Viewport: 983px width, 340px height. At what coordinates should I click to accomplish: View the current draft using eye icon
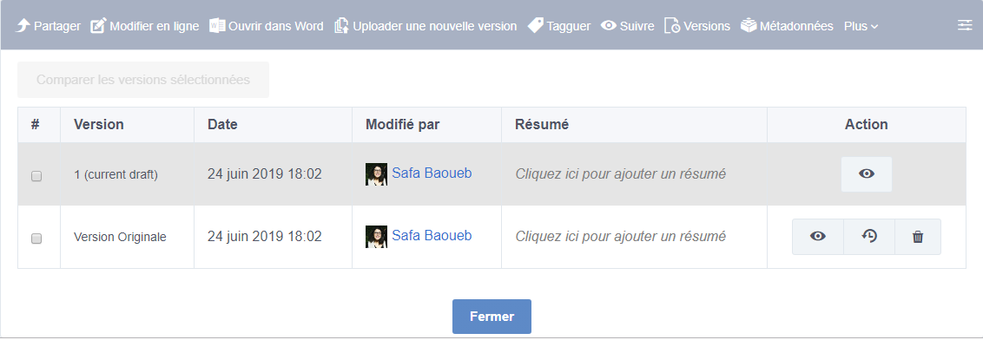tap(867, 174)
